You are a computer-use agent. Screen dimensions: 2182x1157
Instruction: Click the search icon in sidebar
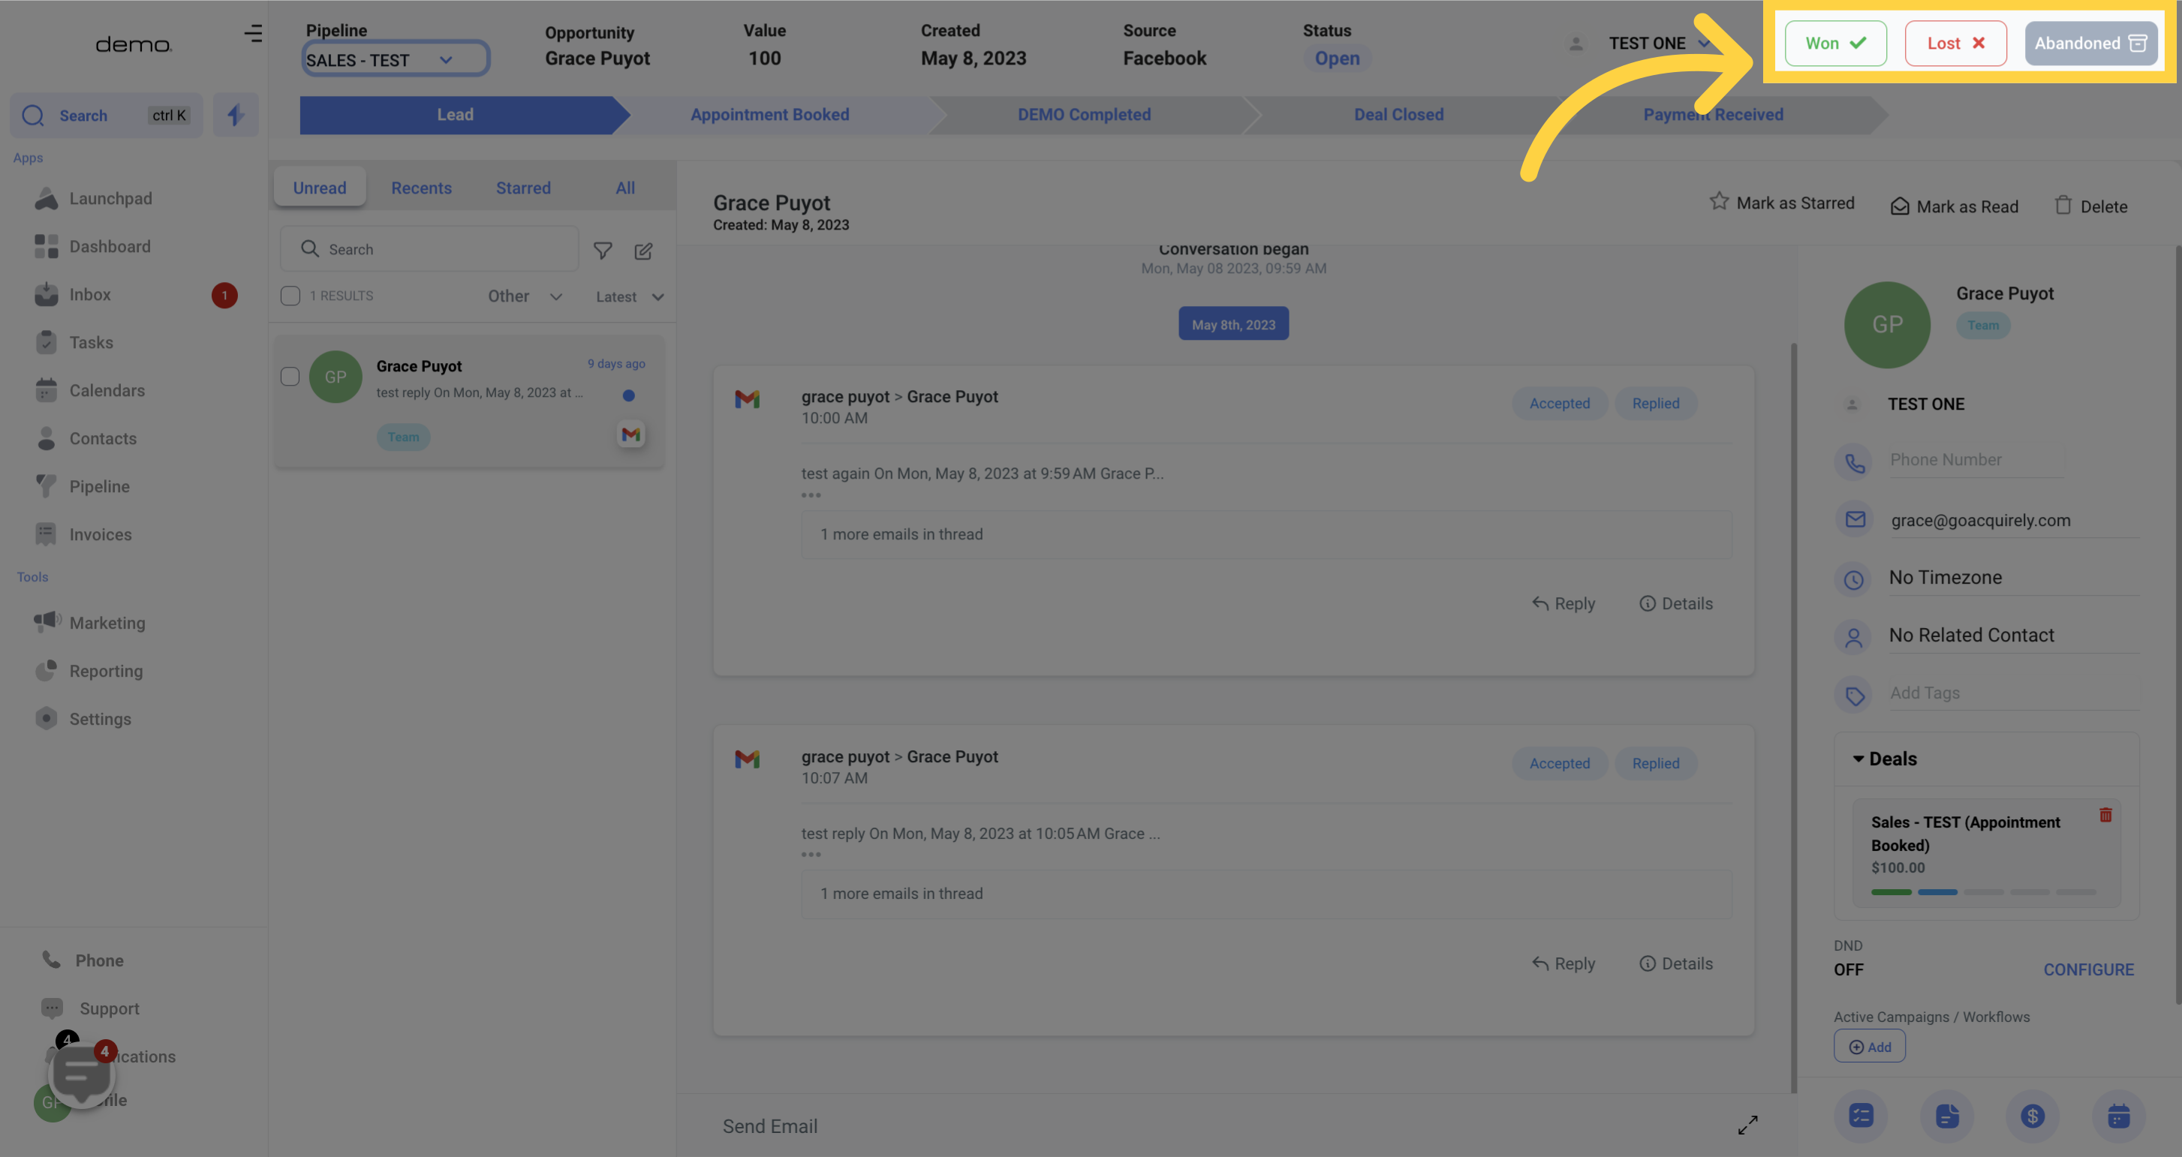(x=32, y=116)
